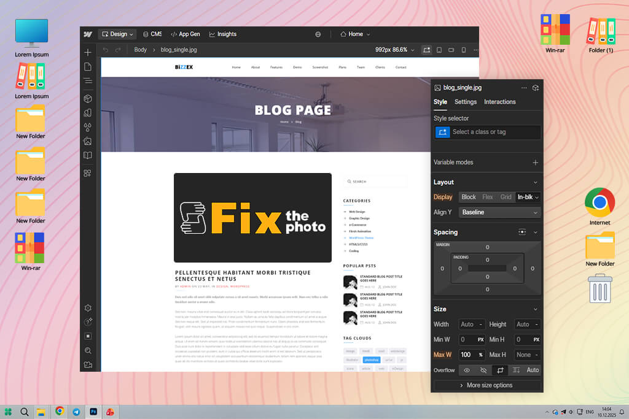Set Overflow to visible eye icon

click(467, 370)
